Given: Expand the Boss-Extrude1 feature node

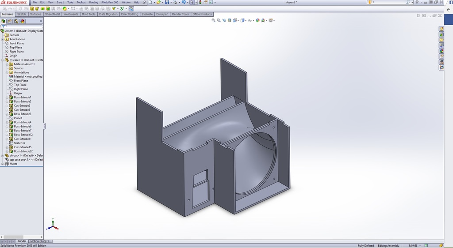Looking at the screenshot, I should click(7, 98).
